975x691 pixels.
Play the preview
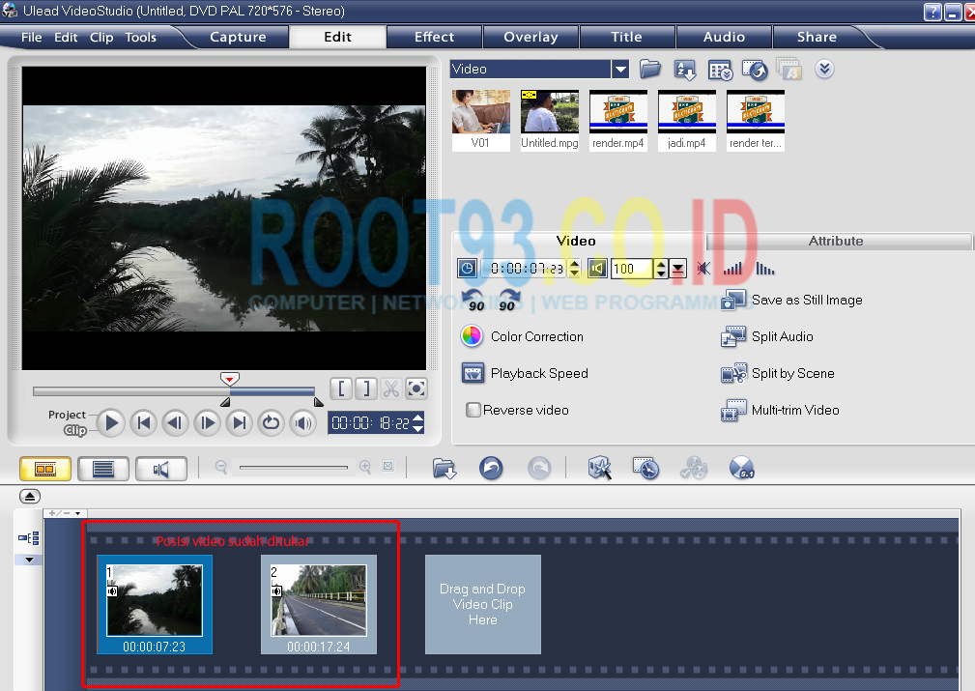point(111,423)
